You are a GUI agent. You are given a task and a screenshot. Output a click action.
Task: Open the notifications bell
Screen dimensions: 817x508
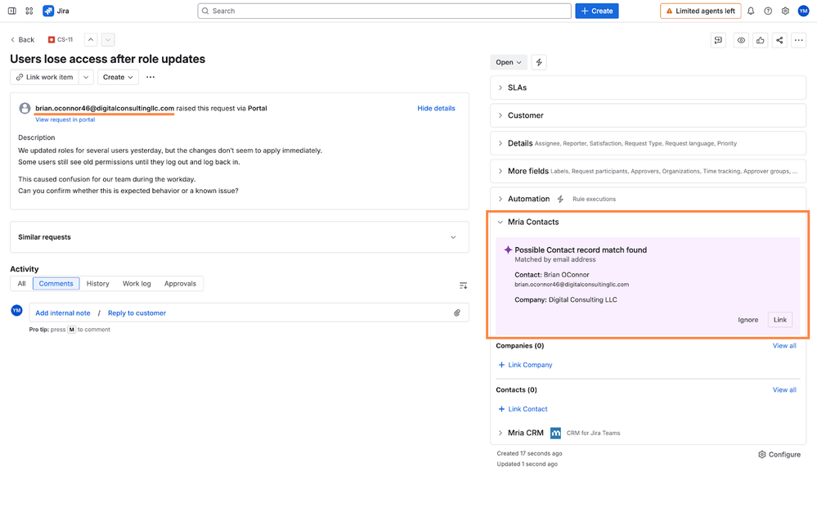(751, 11)
